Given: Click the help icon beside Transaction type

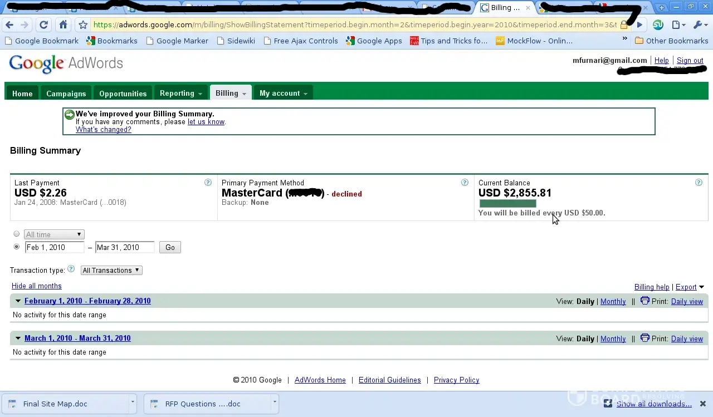Looking at the screenshot, I should (71, 269).
